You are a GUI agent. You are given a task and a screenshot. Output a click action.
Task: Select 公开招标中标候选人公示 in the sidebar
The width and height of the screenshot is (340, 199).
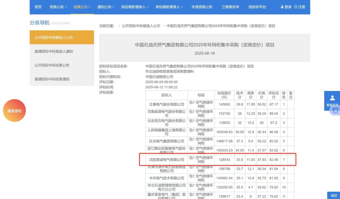click(62, 37)
